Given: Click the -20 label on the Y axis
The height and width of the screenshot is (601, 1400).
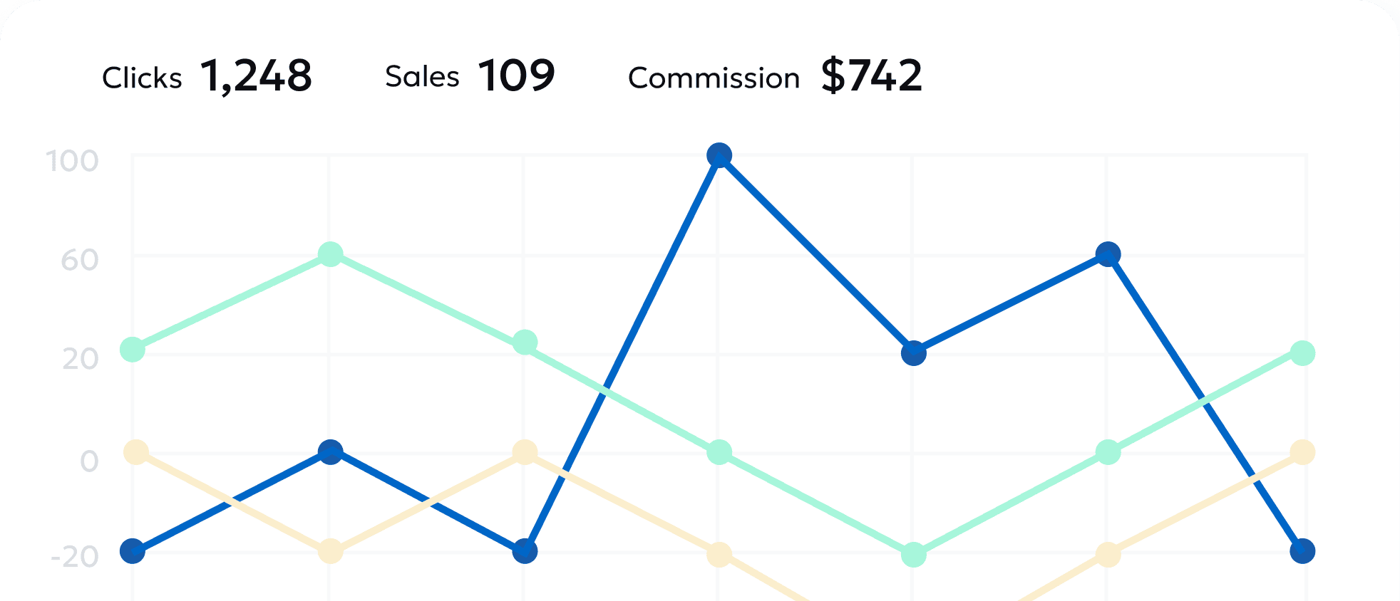Looking at the screenshot, I should 75,557.
